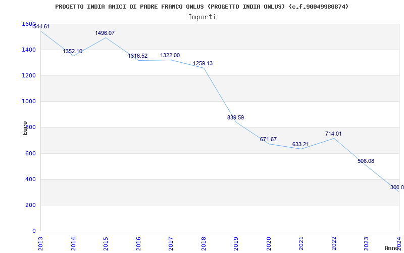Click the 2013 x-axis year label
404x253 pixels.
point(41,243)
